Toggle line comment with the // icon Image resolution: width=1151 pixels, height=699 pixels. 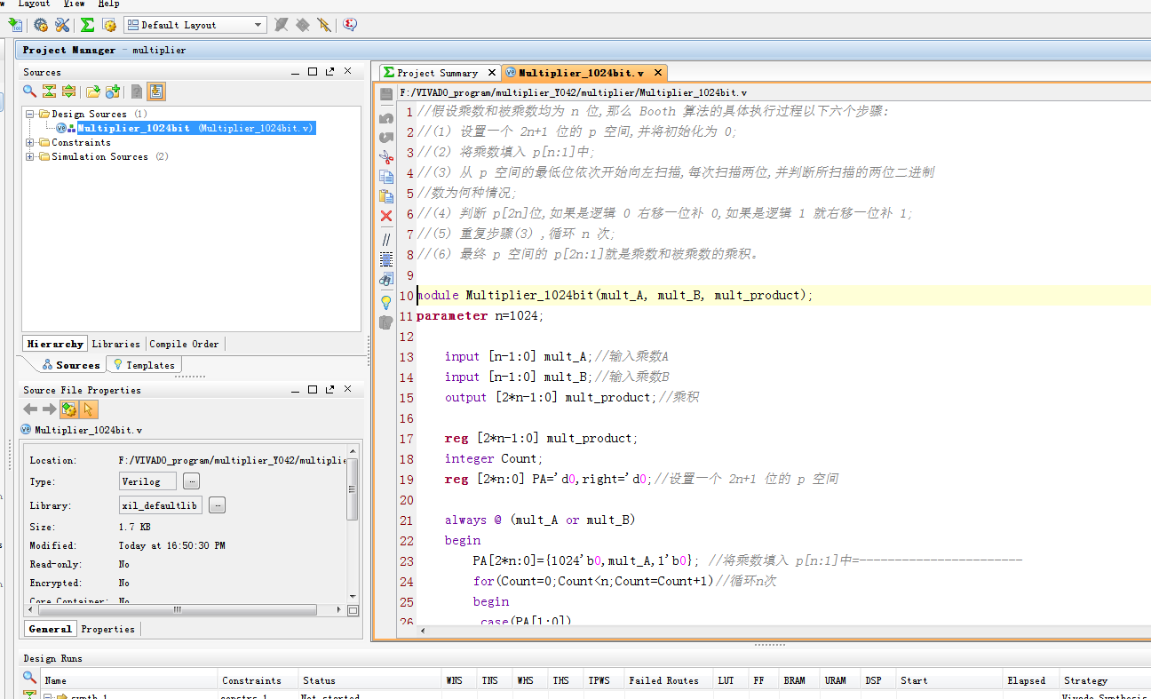(x=386, y=239)
